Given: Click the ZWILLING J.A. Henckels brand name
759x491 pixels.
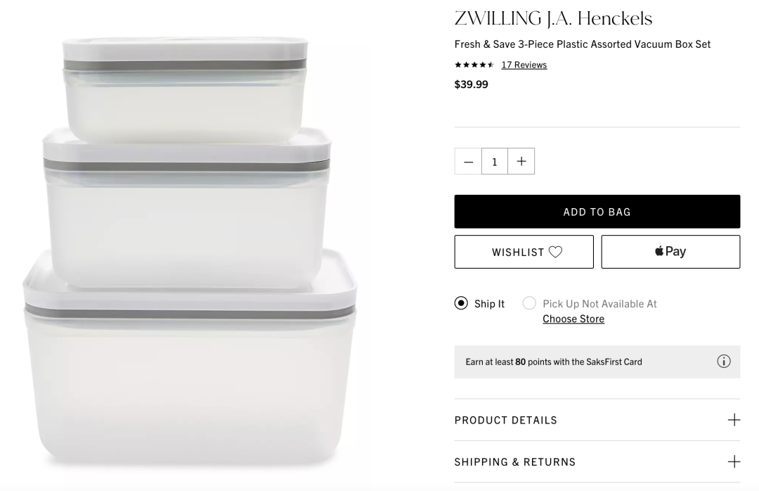Looking at the screenshot, I should pos(553,19).
